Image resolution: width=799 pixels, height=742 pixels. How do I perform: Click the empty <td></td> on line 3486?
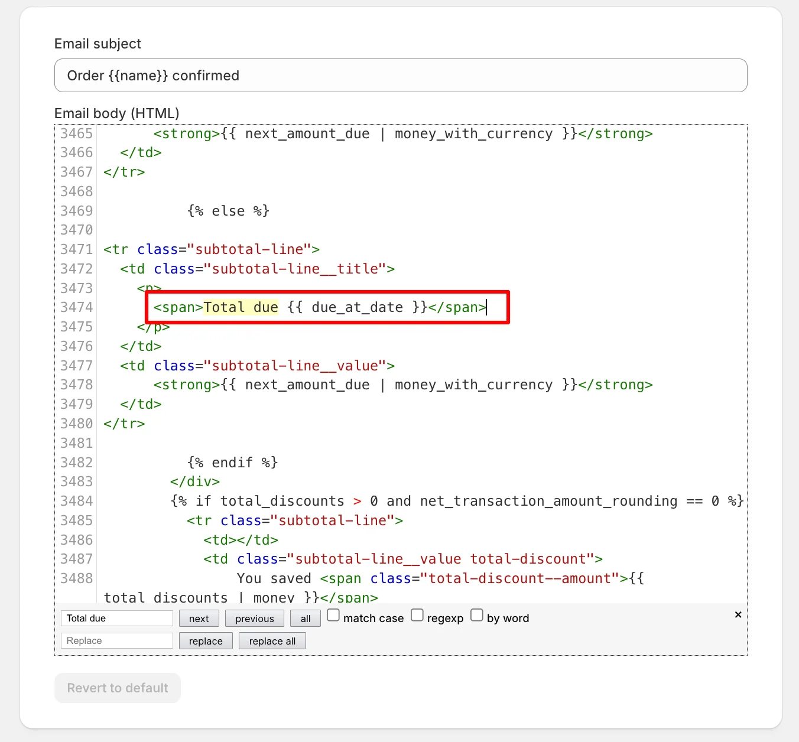[241, 540]
